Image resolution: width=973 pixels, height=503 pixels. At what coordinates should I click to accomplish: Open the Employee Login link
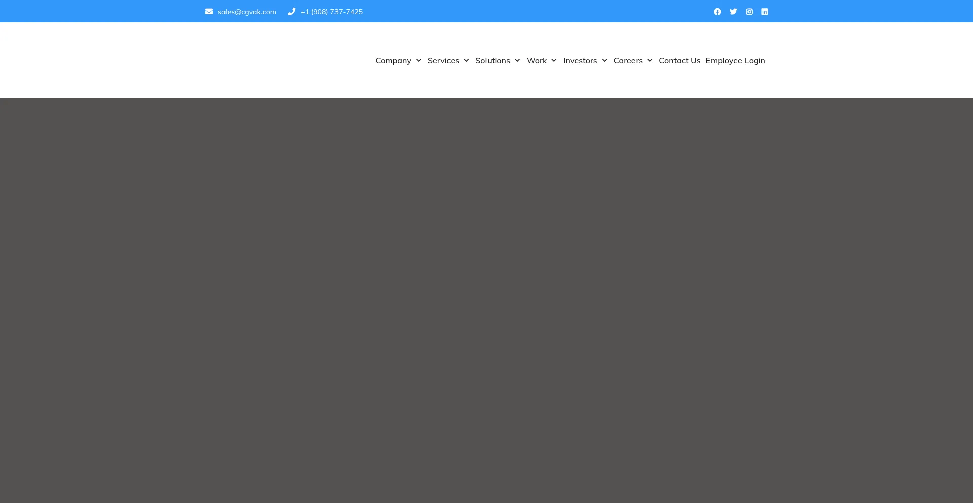tap(735, 60)
